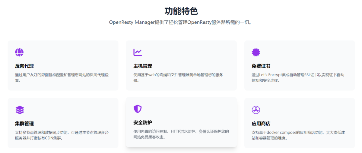Click the HTTP flood protection description text

[181, 134]
